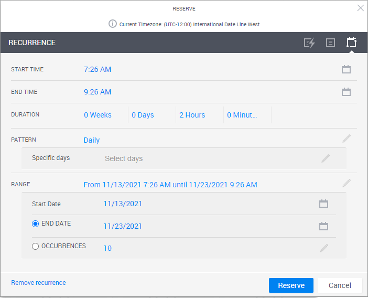Select the END DATE radio button
This screenshot has width=368, height=298.
[36, 223]
